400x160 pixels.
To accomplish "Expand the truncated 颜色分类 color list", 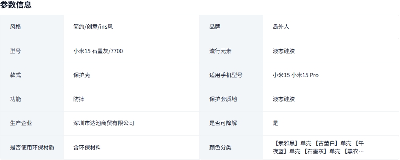I will point(318,147).
